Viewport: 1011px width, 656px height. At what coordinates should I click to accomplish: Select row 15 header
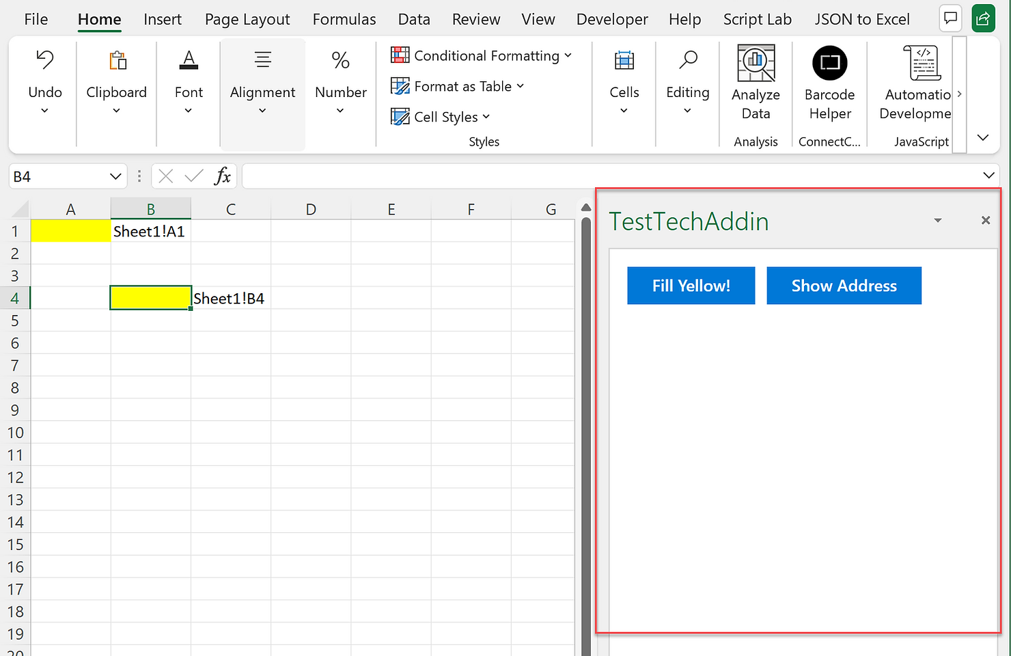(15, 545)
